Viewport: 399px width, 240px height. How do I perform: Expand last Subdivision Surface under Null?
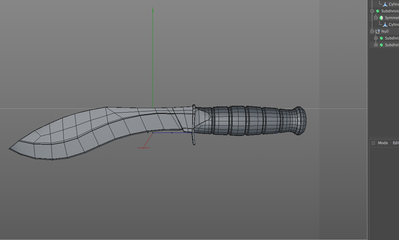coord(376,45)
